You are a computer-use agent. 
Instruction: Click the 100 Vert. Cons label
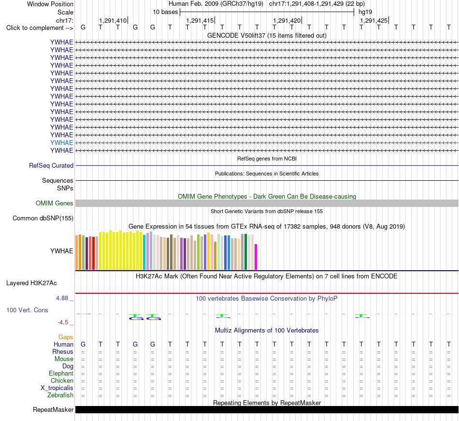(27, 310)
